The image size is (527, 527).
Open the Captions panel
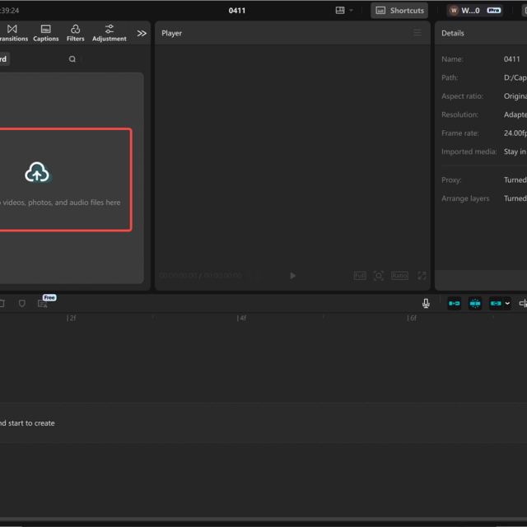(45, 33)
